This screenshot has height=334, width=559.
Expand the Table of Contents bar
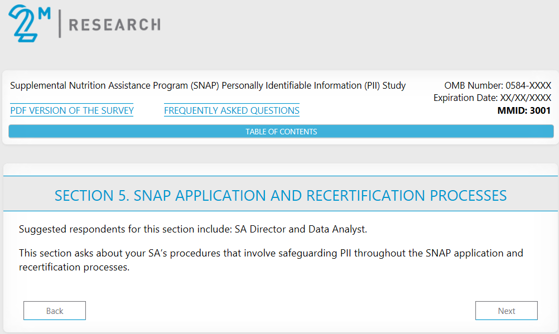[281, 132]
